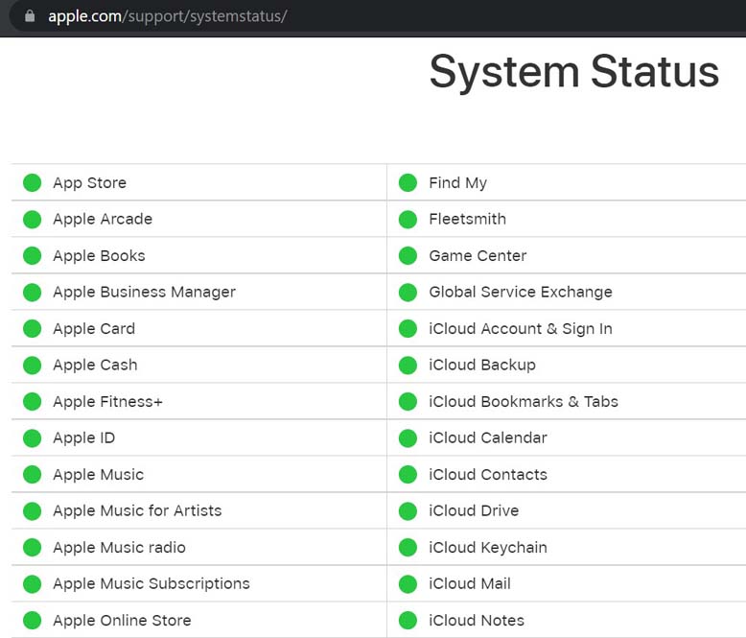746x638 pixels.
Task: Select the Apple Cash service name
Action: (x=95, y=365)
